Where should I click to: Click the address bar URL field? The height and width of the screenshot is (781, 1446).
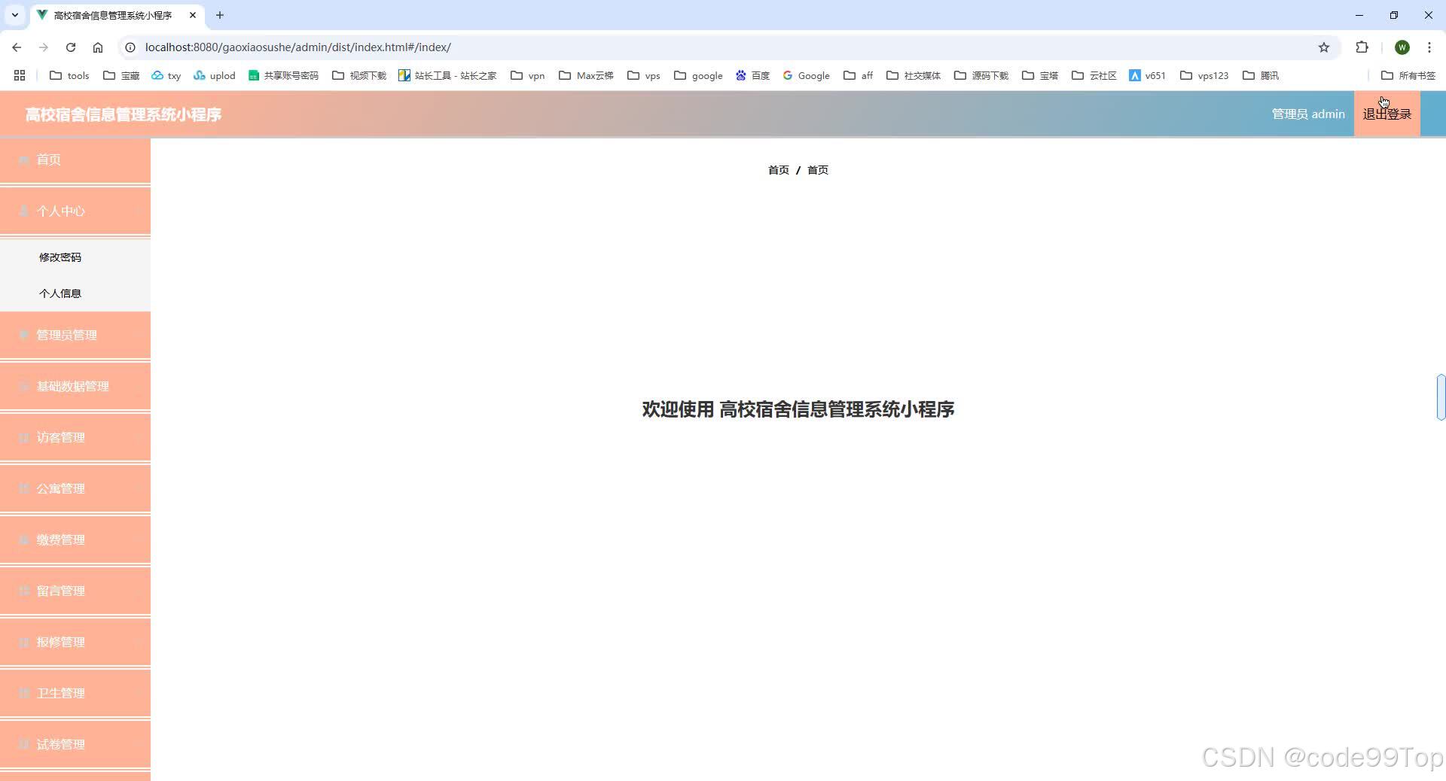click(723, 47)
